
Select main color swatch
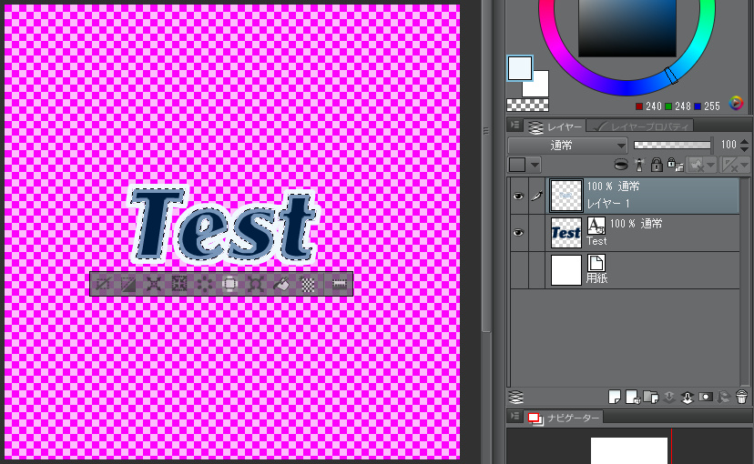tap(520, 67)
